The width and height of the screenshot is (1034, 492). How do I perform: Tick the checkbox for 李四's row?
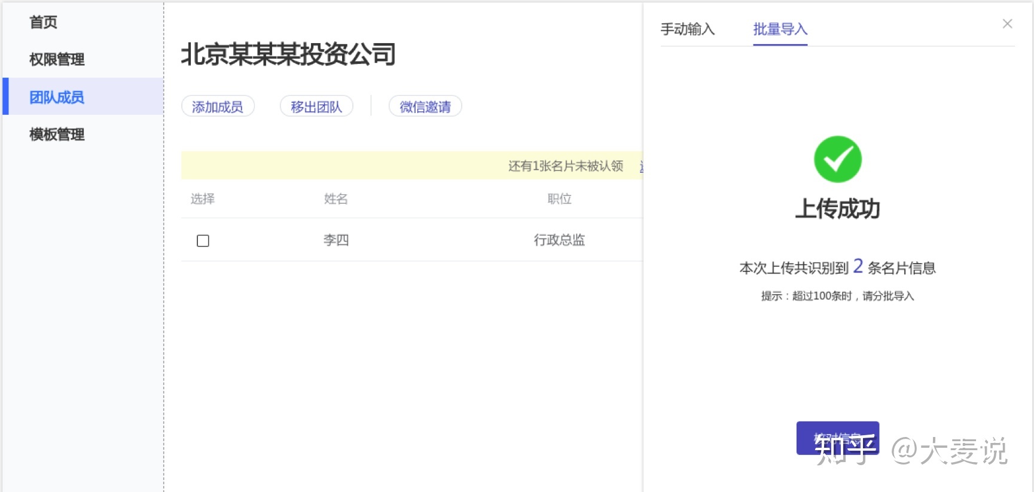[203, 240]
